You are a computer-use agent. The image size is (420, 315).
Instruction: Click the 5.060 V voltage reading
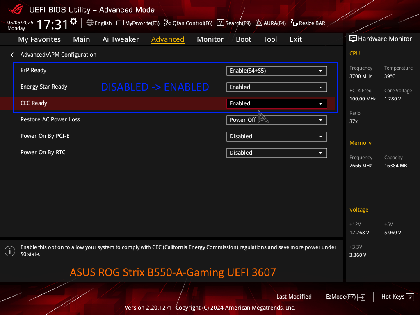point(393,233)
